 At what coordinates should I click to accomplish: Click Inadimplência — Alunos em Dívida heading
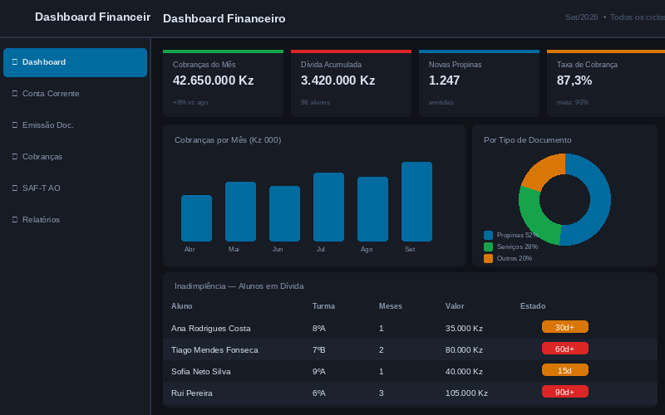point(239,286)
